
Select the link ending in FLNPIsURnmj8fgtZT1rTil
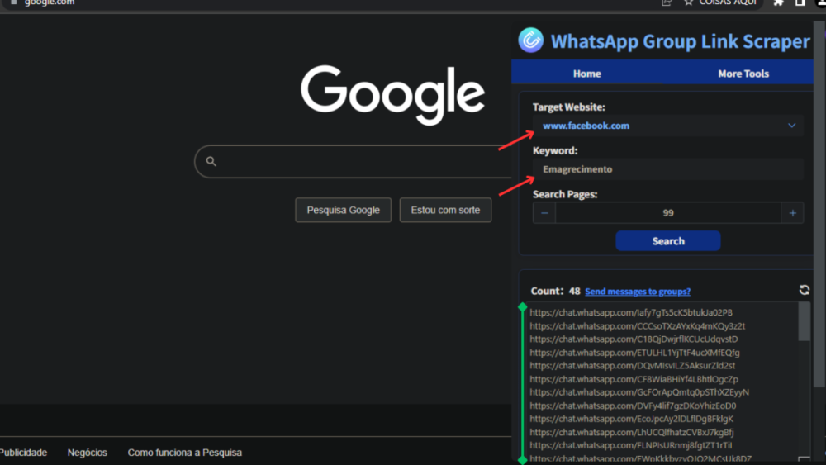coord(630,445)
